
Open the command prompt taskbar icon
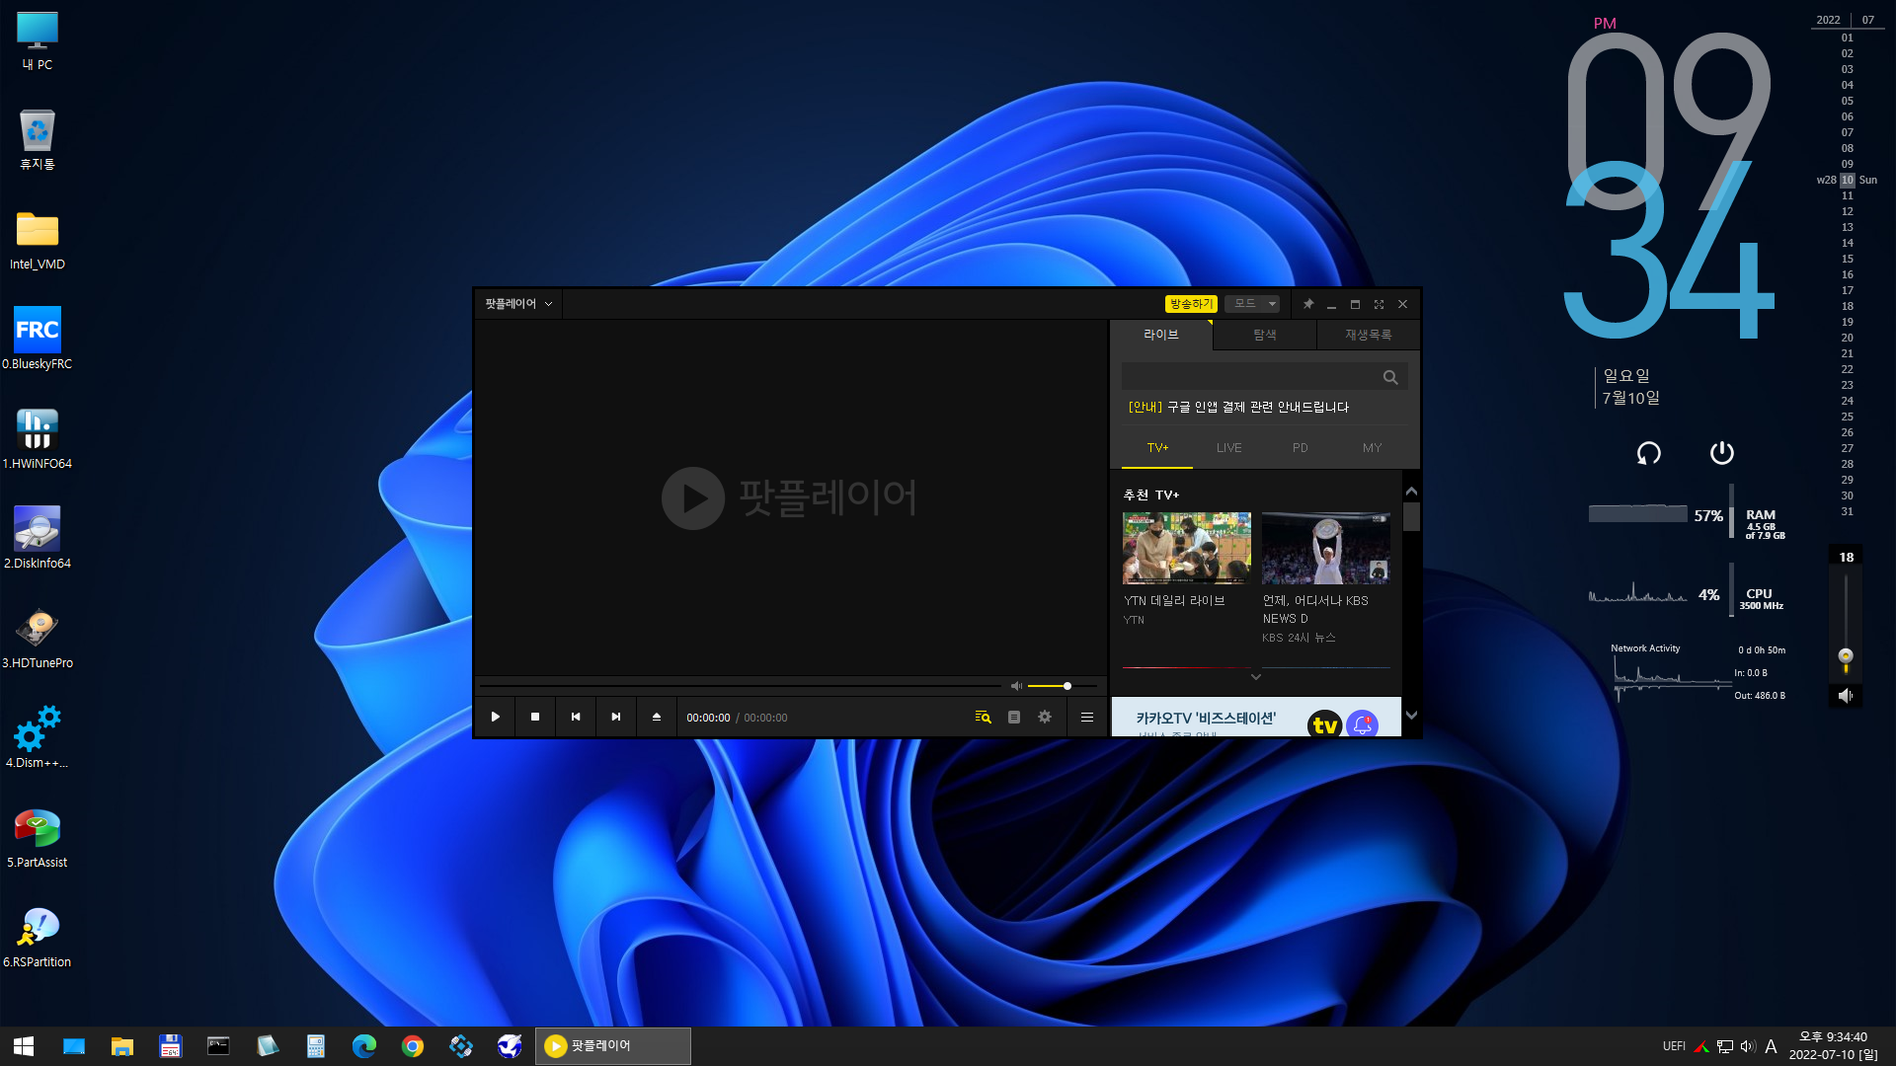click(x=218, y=1046)
